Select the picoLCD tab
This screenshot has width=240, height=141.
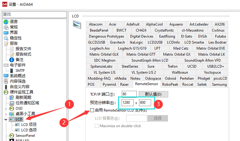point(220,78)
